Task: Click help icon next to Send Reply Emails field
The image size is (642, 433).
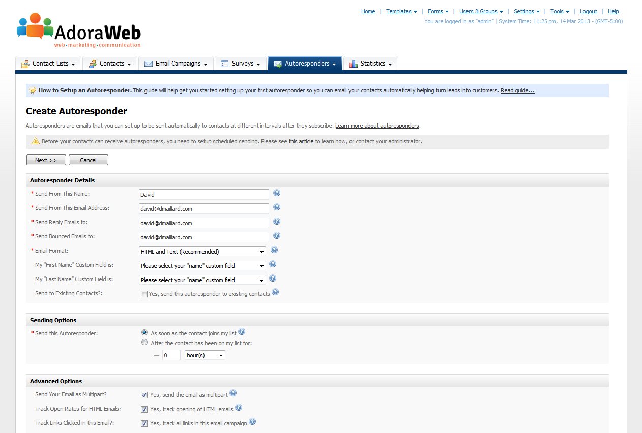Action: click(277, 222)
